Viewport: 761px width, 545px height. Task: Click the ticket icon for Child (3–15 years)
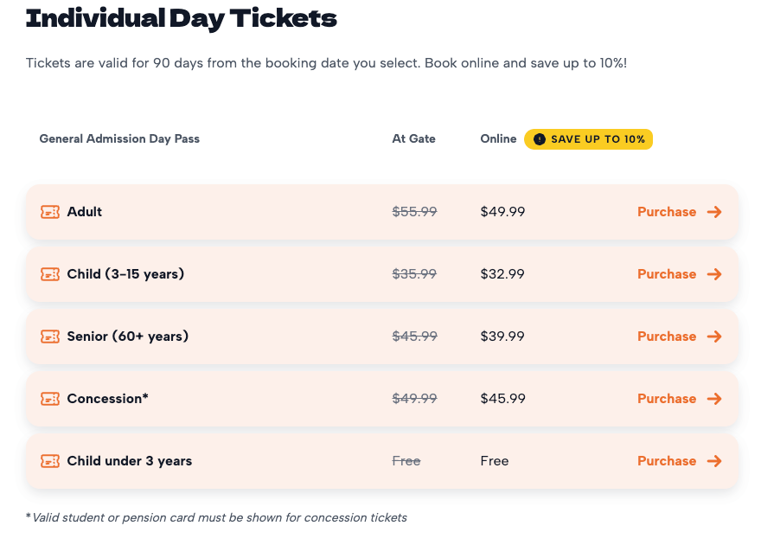pos(50,274)
